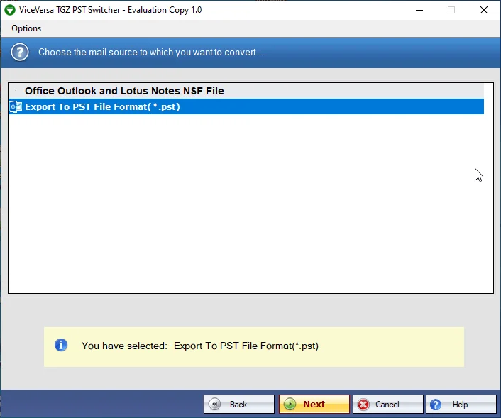Image resolution: width=501 pixels, height=418 pixels.
Task: Minimize the ViceVersa window
Action: click(419, 10)
